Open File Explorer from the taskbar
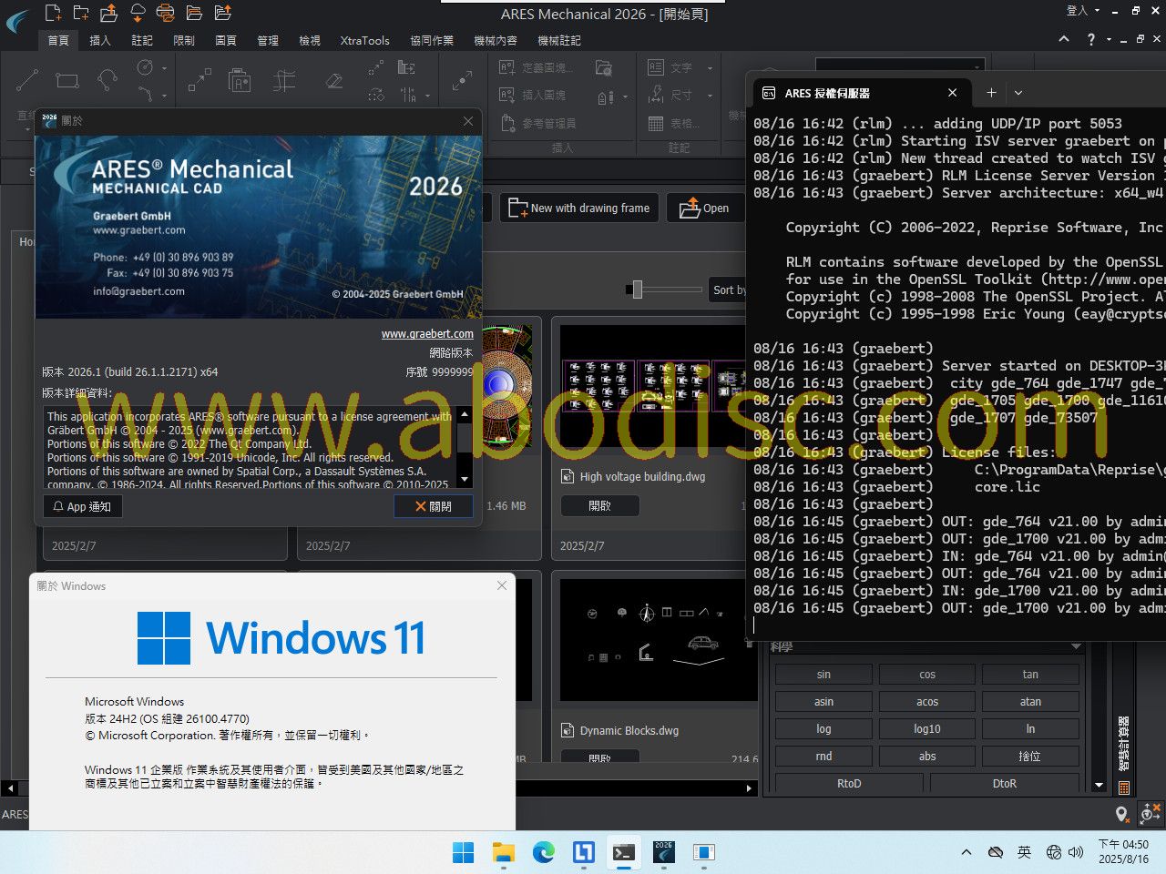The image size is (1166, 874). 504,852
